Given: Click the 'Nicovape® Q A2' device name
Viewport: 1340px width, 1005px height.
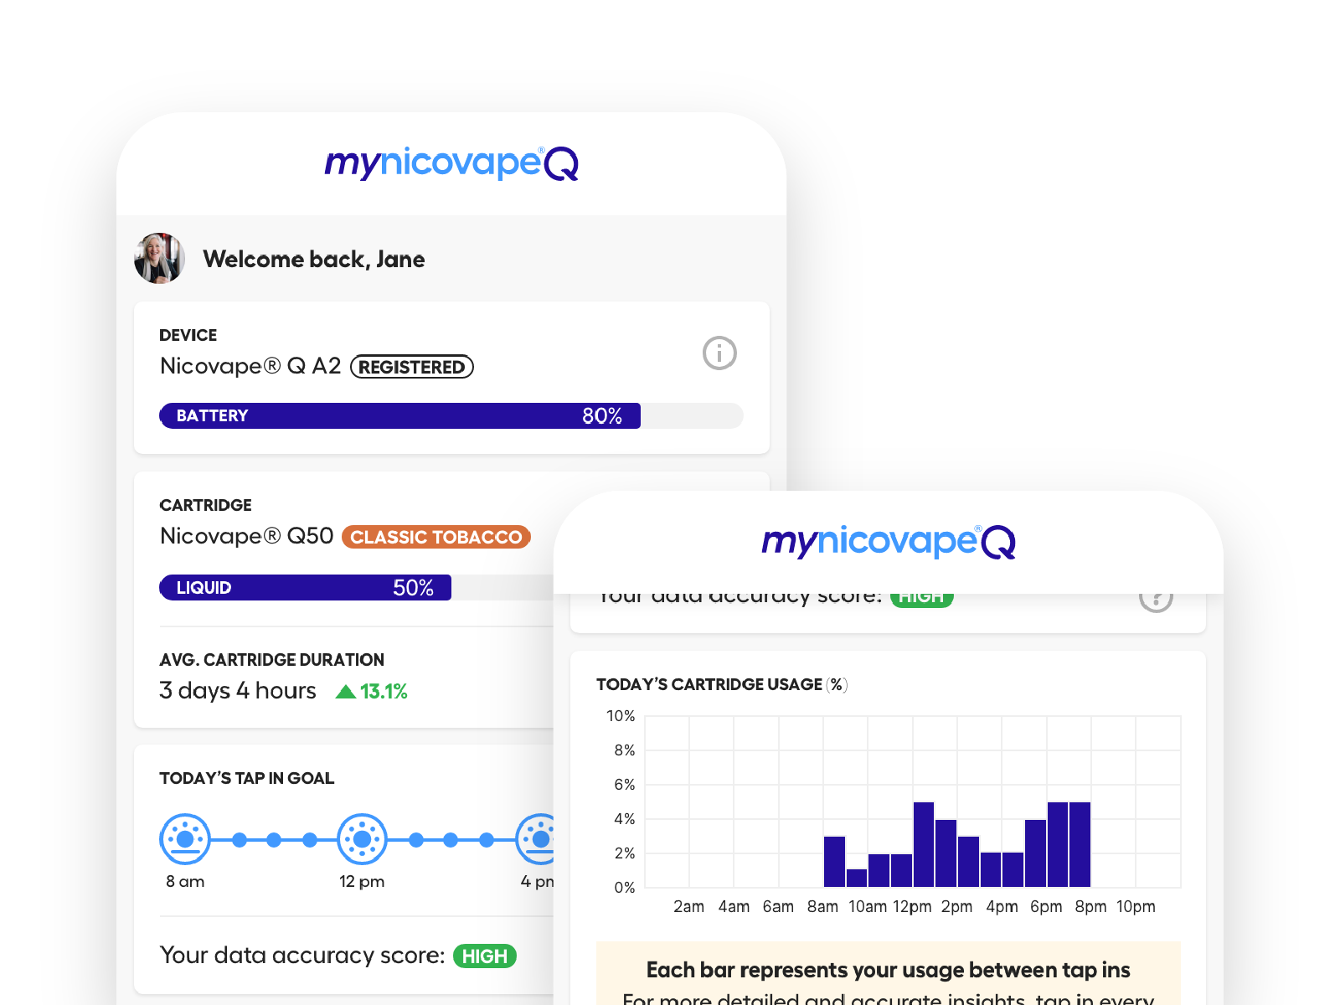Looking at the screenshot, I should [250, 366].
